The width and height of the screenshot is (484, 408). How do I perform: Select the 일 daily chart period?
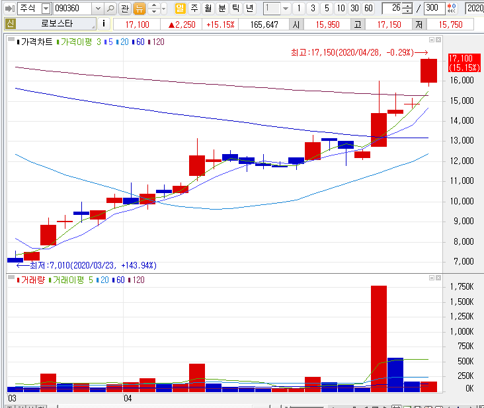tap(180, 8)
